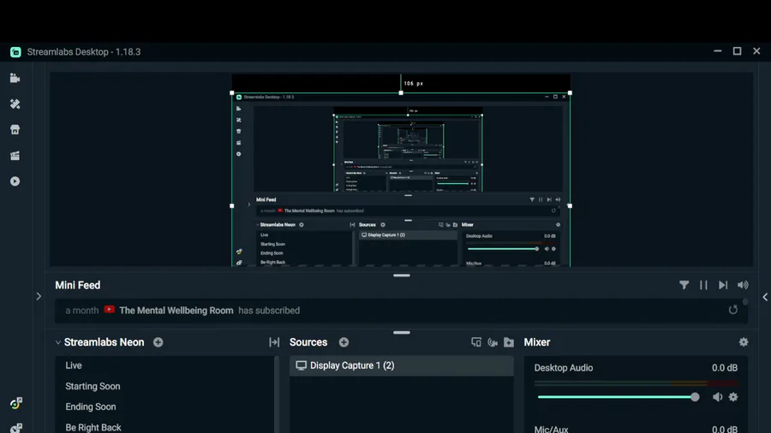
Task: Open the App Store icon in the sidebar
Action: pos(15,129)
